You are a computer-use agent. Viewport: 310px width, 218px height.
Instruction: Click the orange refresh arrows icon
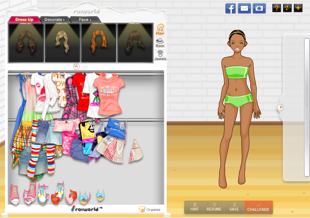pos(287,8)
